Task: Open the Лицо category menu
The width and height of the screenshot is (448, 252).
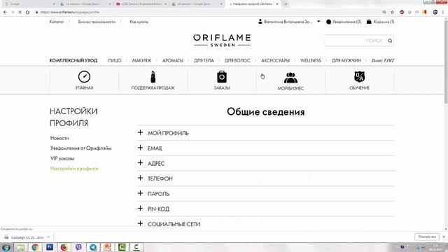Action: pos(115,61)
